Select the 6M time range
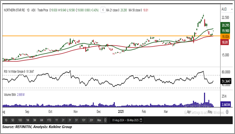Viewport: 235px width, 134px height. click(42, 120)
